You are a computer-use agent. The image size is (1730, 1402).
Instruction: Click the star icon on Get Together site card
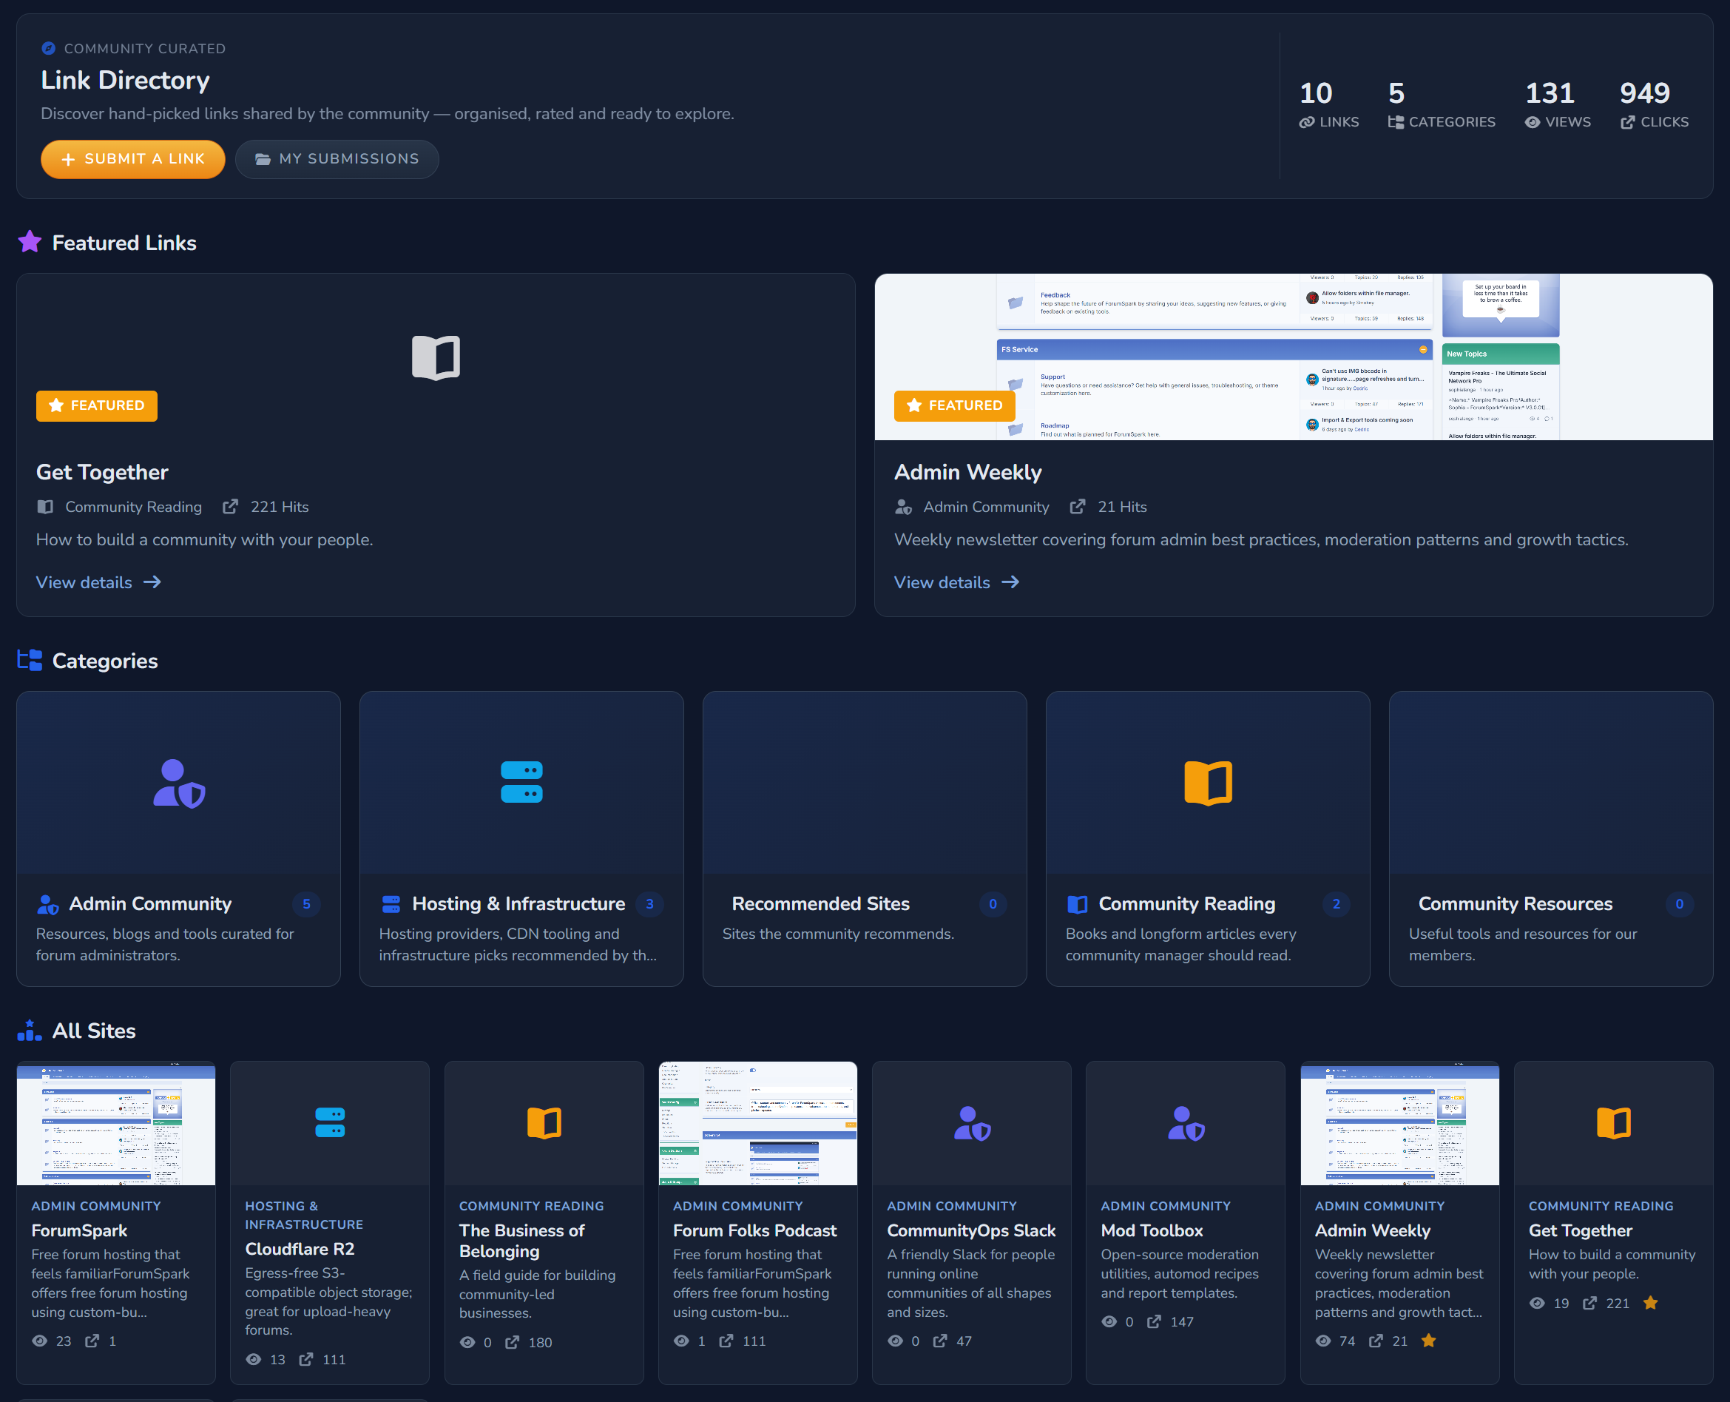pyautogui.click(x=1650, y=1303)
